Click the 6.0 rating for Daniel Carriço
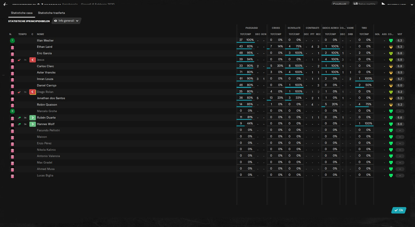 click(400, 85)
